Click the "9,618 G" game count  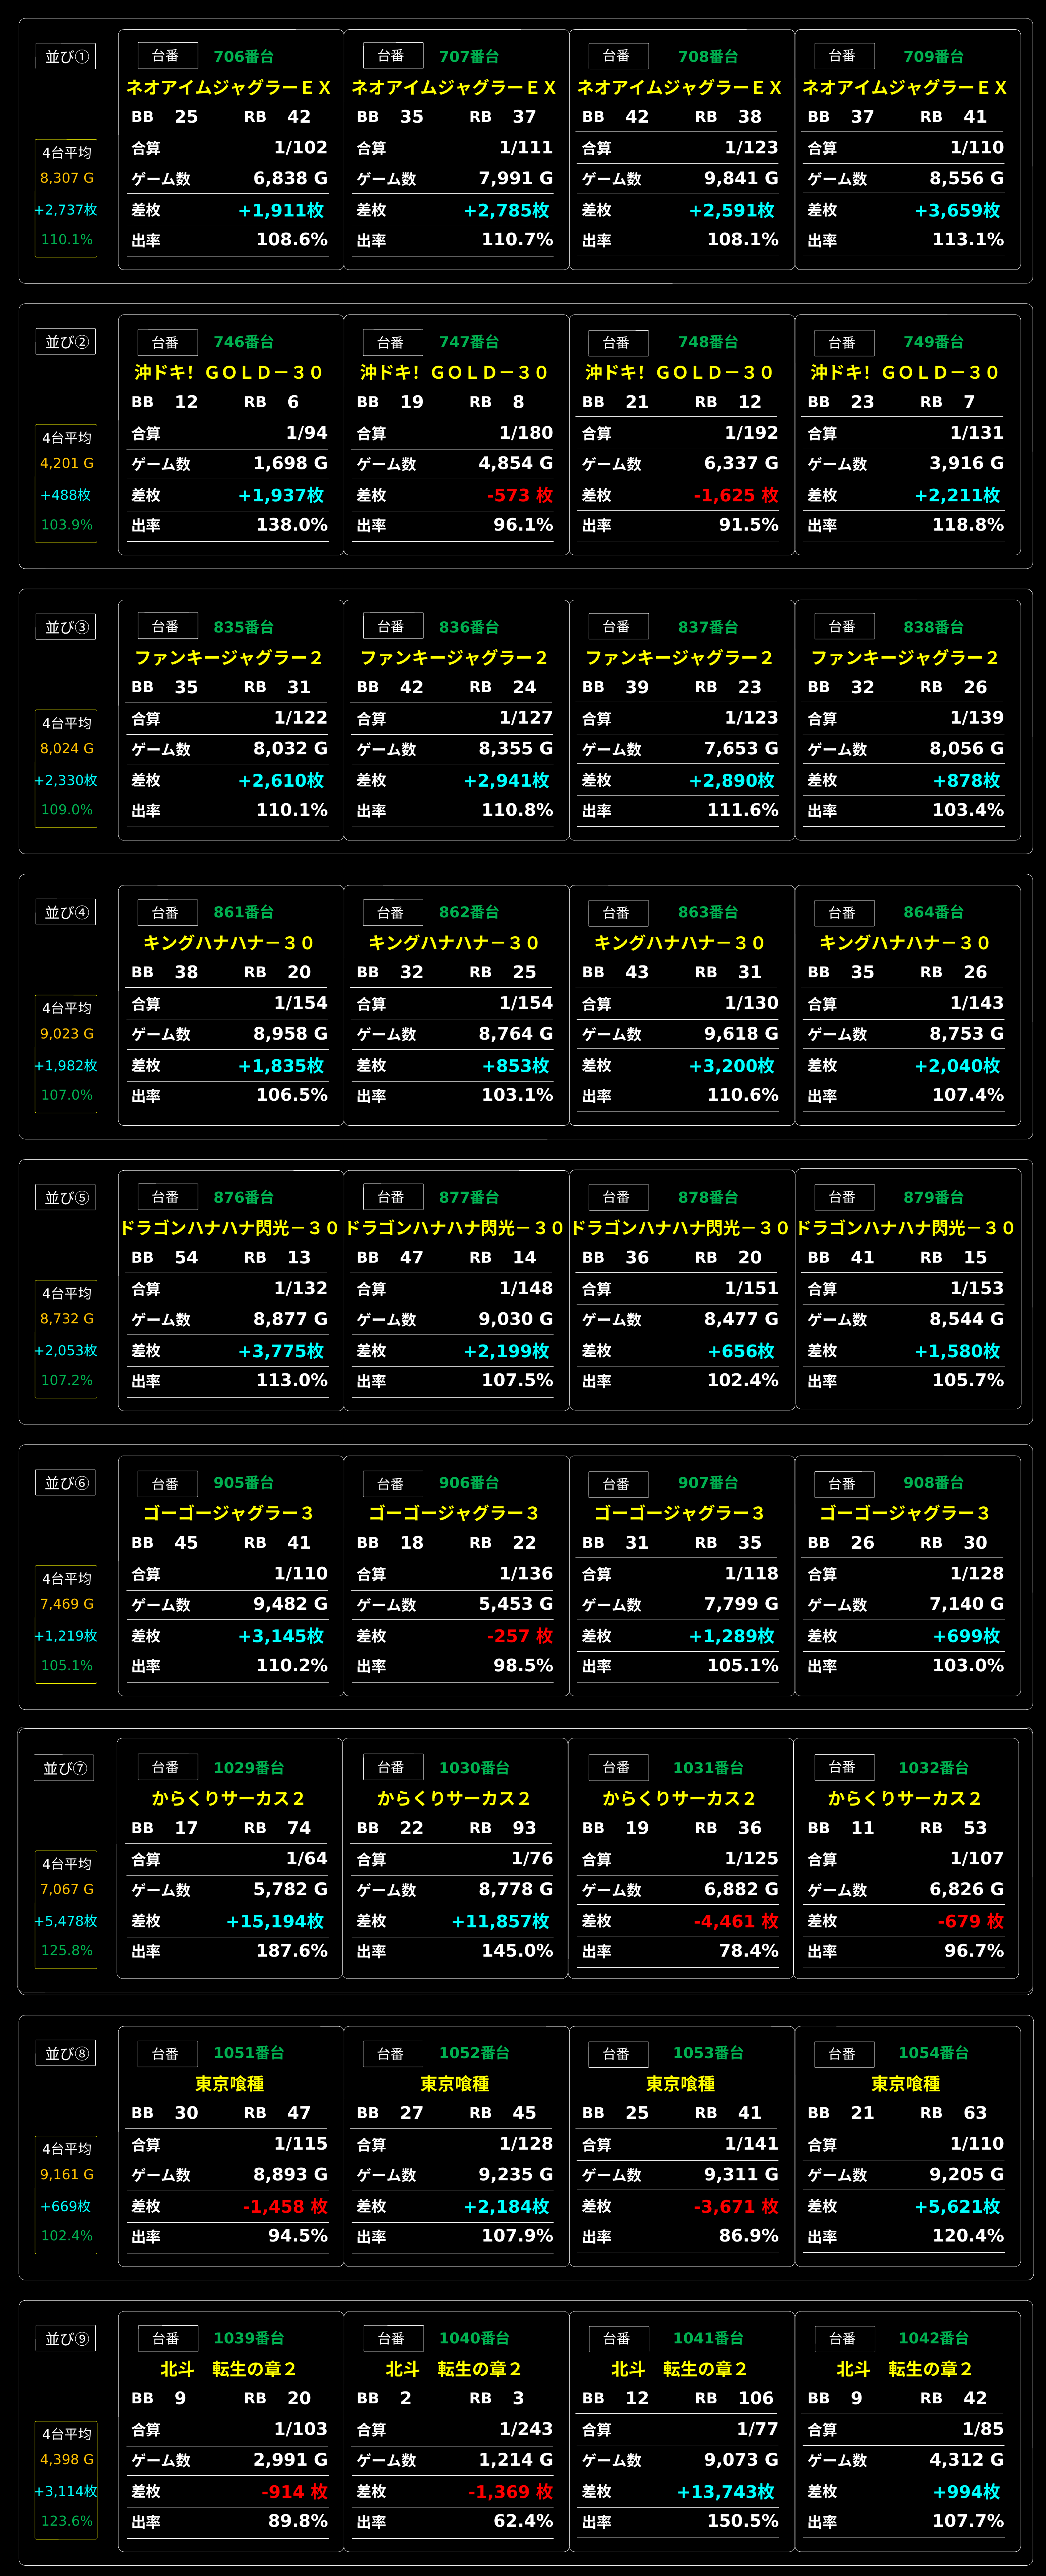[x=741, y=1034]
